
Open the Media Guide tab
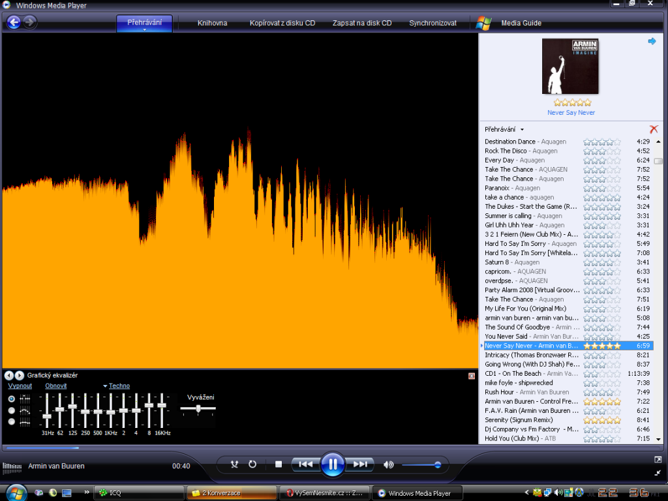point(521,23)
